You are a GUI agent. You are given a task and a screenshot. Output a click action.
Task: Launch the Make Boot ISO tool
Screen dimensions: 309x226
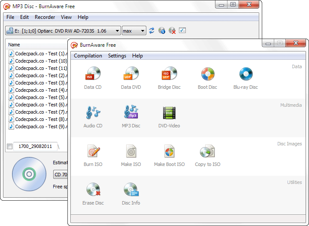pyautogui.click(x=169, y=155)
